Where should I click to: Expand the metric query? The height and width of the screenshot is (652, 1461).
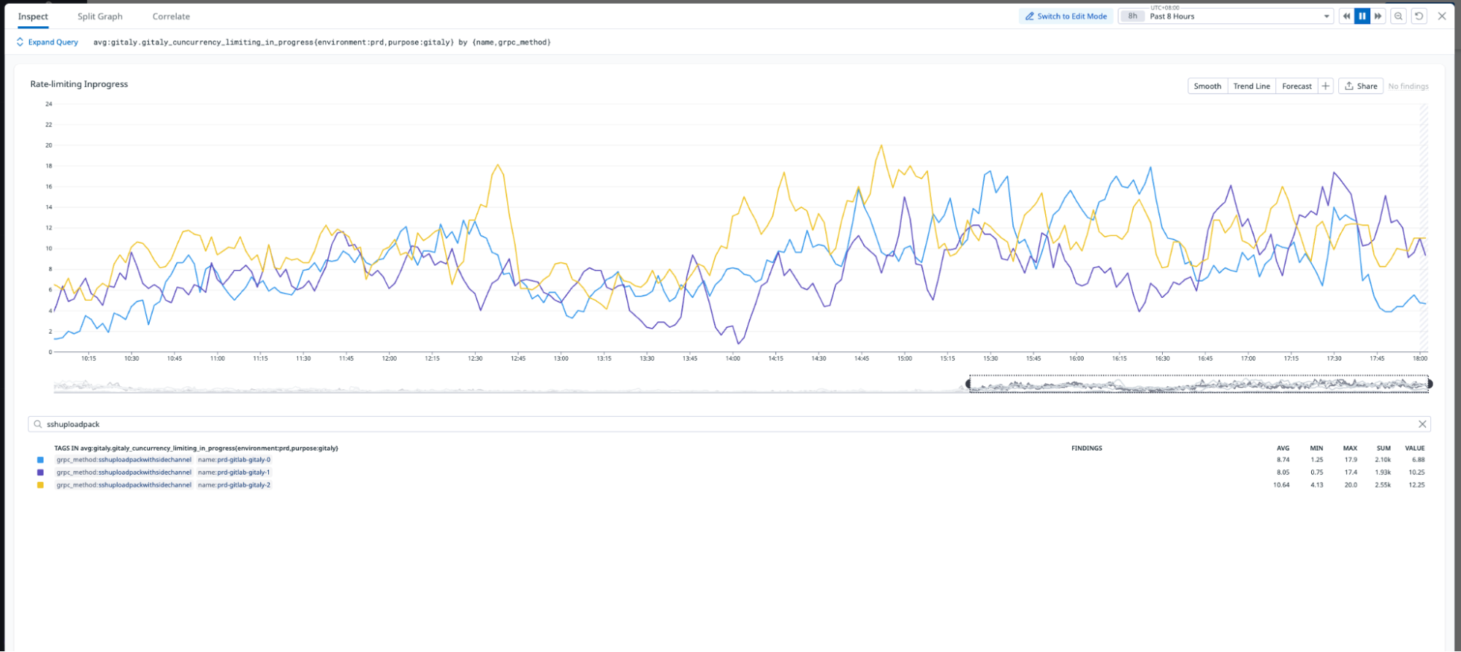point(48,42)
